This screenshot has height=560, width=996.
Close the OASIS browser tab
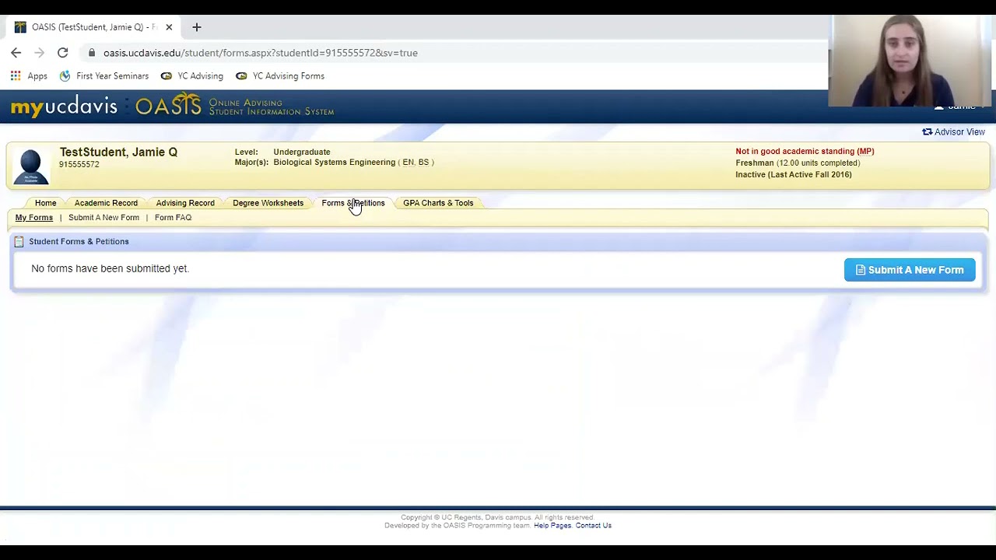pos(169,27)
